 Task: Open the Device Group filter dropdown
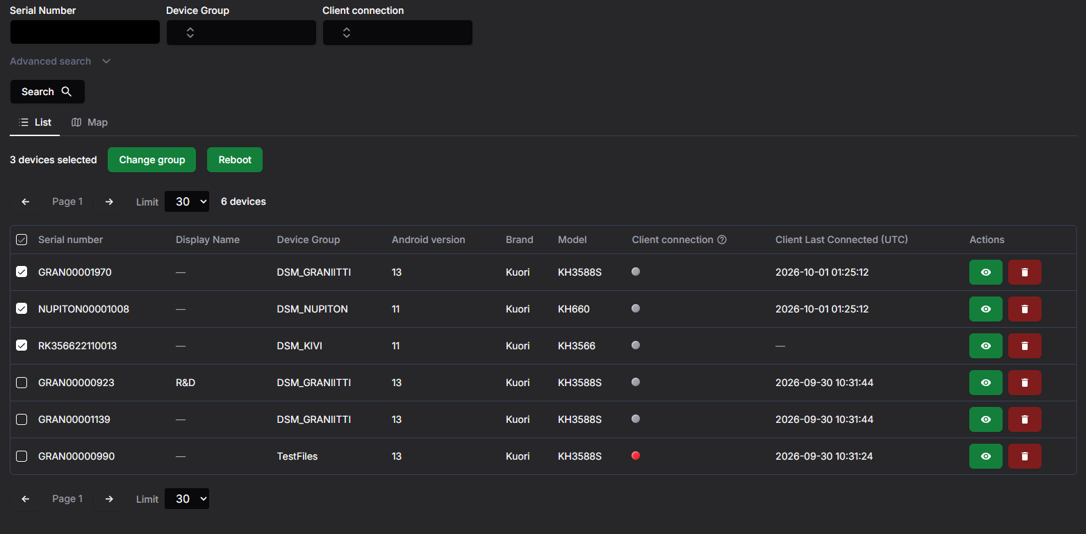[241, 33]
